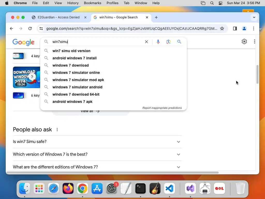
Task: Expand 'Is win7 Simu safe?' question
Action: coord(97,142)
